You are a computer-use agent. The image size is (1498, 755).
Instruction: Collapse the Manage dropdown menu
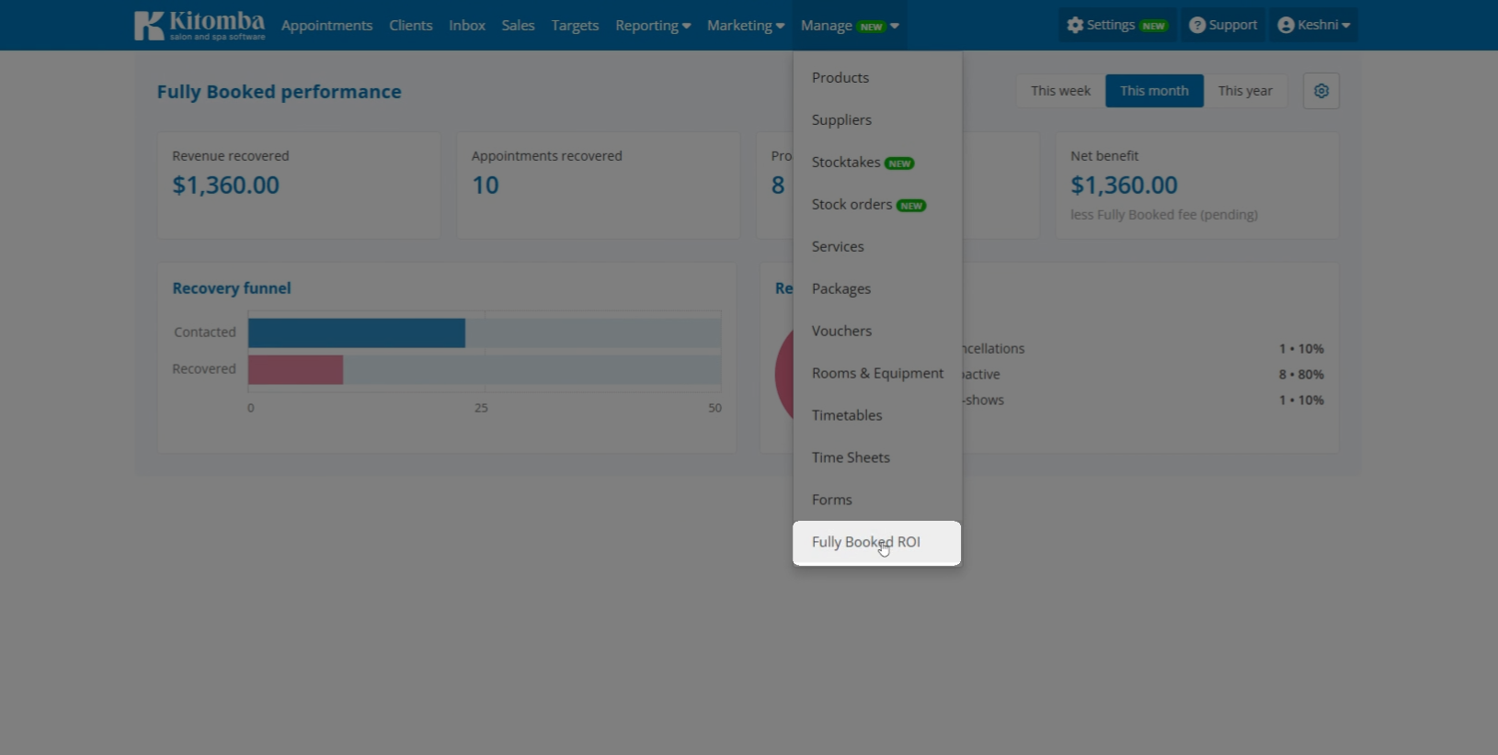tap(850, 26)
